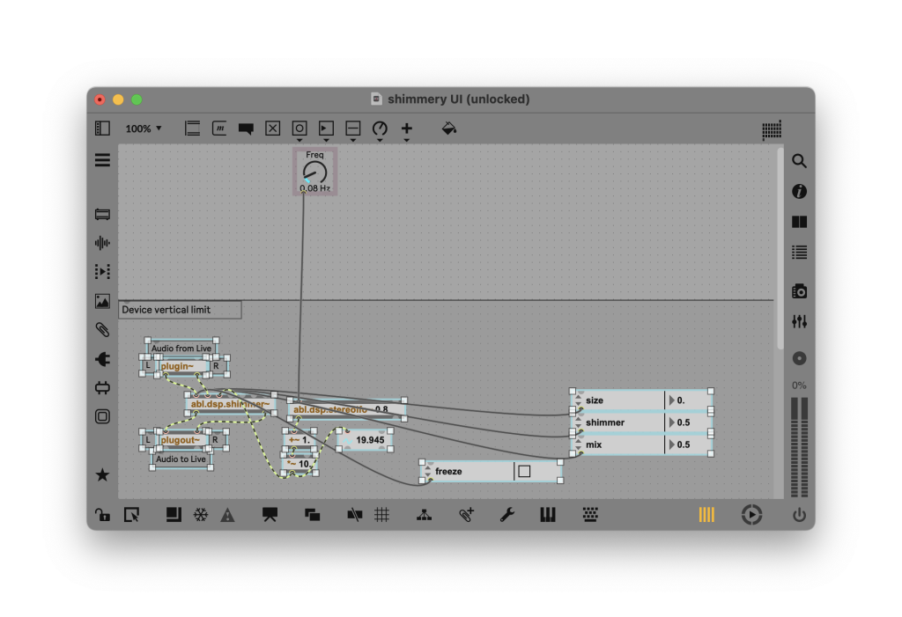Image resolution: width=902 pixels, height=617 pixels.
Task: Open the zoom 100% dropdown
Action: pos(144,129)
